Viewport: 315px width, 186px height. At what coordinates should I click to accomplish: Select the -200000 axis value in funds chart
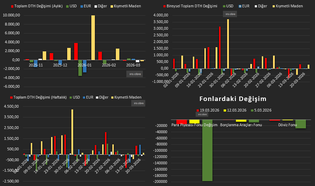(160, 181)
